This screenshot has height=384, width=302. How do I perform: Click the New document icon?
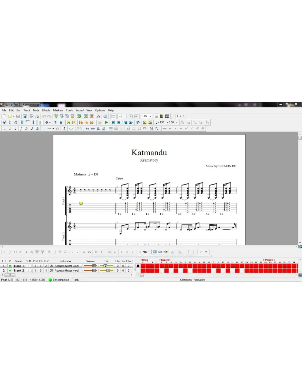(x=4, y=116)
